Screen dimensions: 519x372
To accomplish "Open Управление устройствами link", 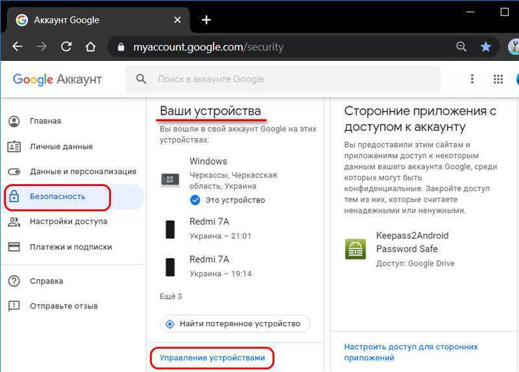I will point(212,358).
